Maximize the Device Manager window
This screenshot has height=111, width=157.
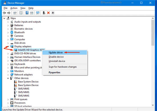tap(141, 3)
